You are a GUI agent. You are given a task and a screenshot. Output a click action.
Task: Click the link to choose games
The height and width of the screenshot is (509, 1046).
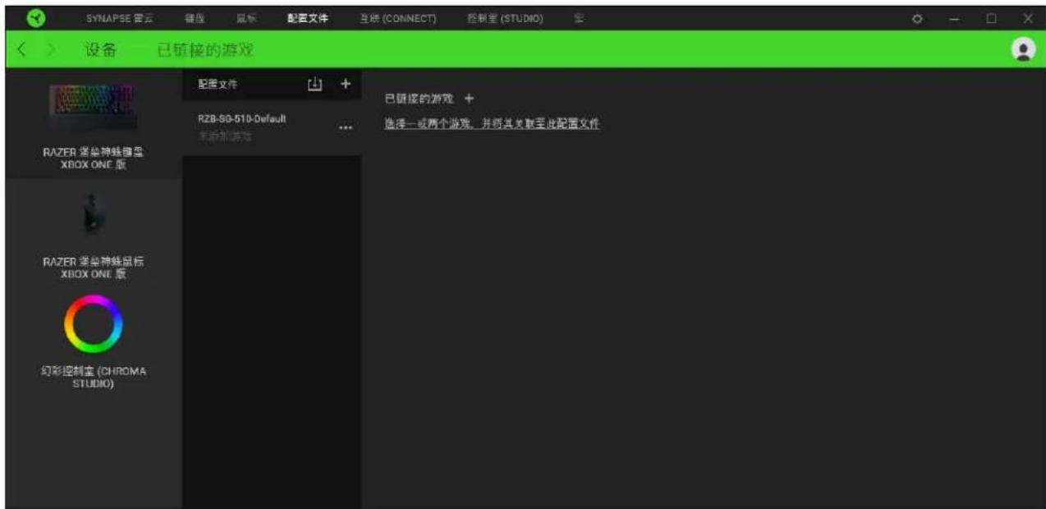pos(492,124)
